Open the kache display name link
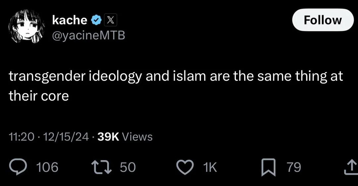Screen dimensions: 358x186 tap(70, 20)
